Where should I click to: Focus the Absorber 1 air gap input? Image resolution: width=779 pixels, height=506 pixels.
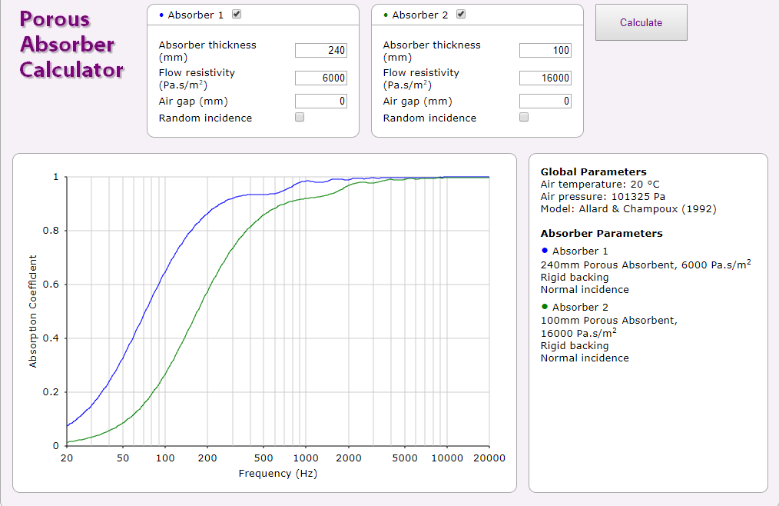(321, 102)
